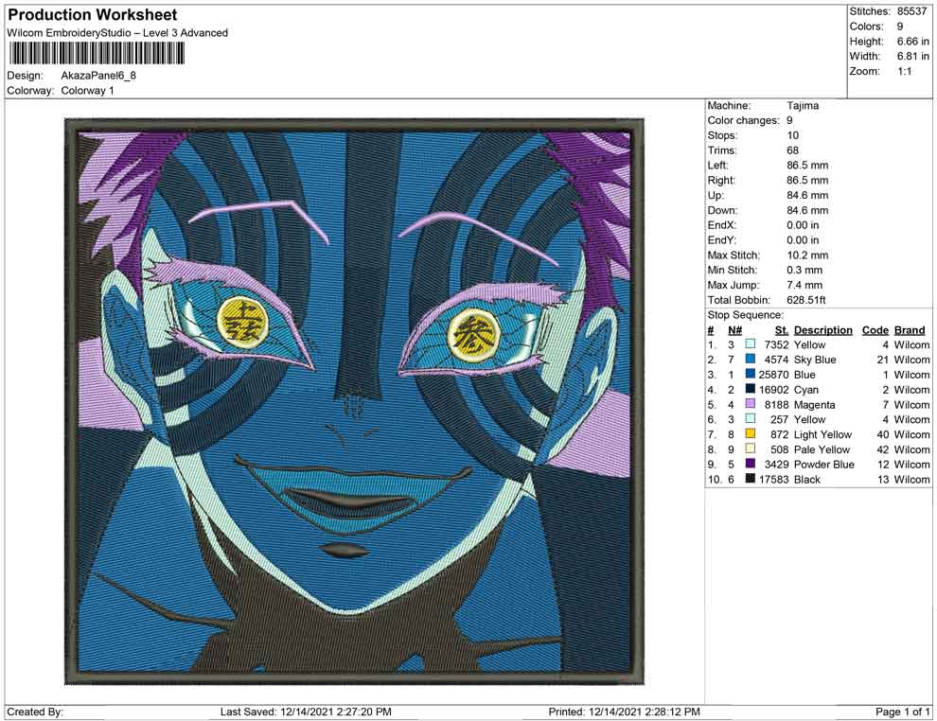
Task: Click the embroidery design preview image
Action: coord(354,401)
